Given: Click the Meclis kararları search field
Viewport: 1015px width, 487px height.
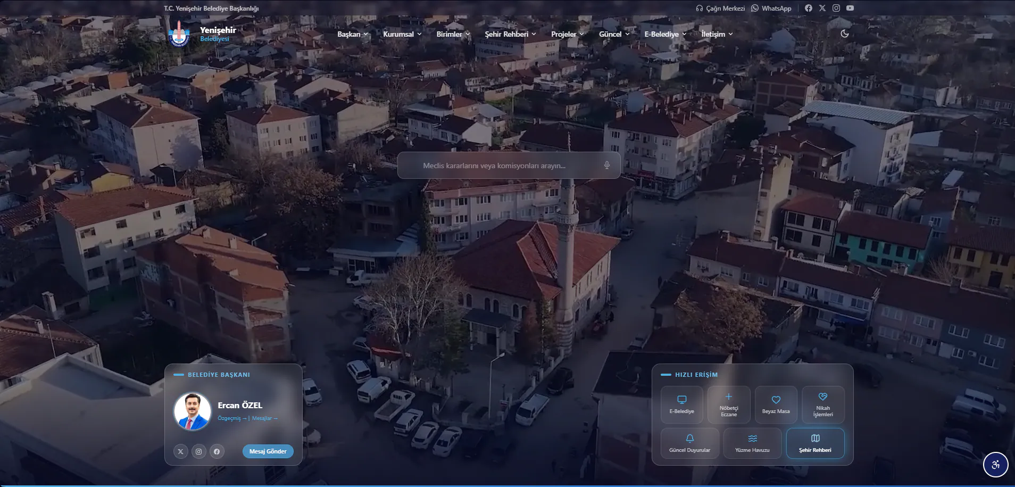Looking at the screenshot, I should [x=509, y=166].
